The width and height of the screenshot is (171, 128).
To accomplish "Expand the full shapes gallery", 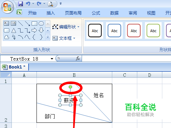I will 48,37.
